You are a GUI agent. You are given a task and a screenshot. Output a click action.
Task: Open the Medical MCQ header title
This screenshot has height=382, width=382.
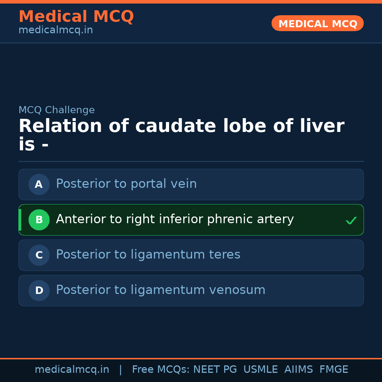(x=76, y=17)
